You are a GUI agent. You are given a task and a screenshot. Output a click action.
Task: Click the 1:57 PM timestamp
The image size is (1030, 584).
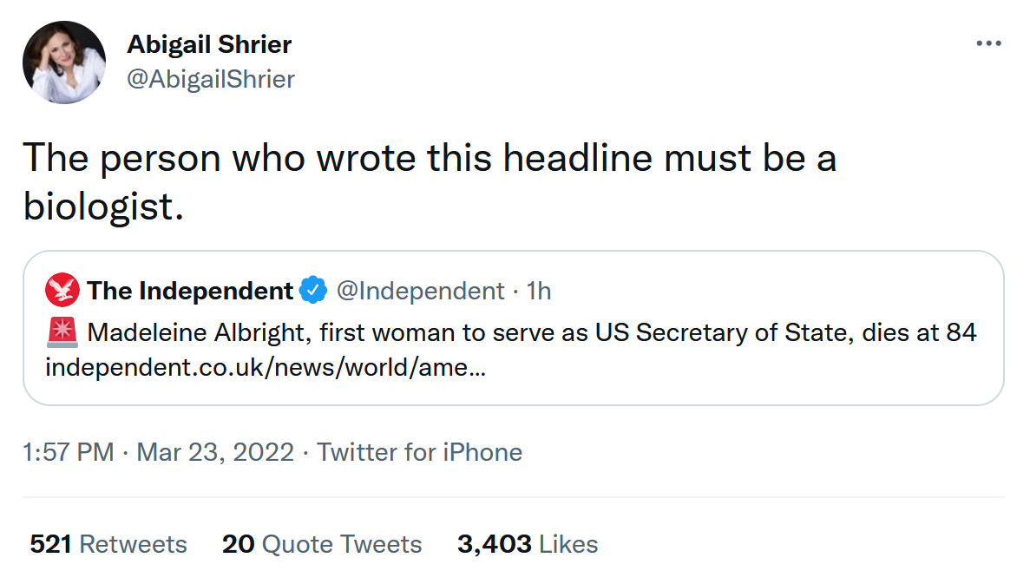coord(69,452)
